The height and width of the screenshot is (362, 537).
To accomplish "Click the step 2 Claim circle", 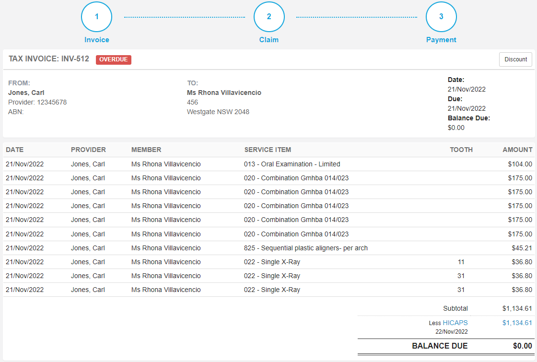I will pyautogui.click(x=269, y=17).
